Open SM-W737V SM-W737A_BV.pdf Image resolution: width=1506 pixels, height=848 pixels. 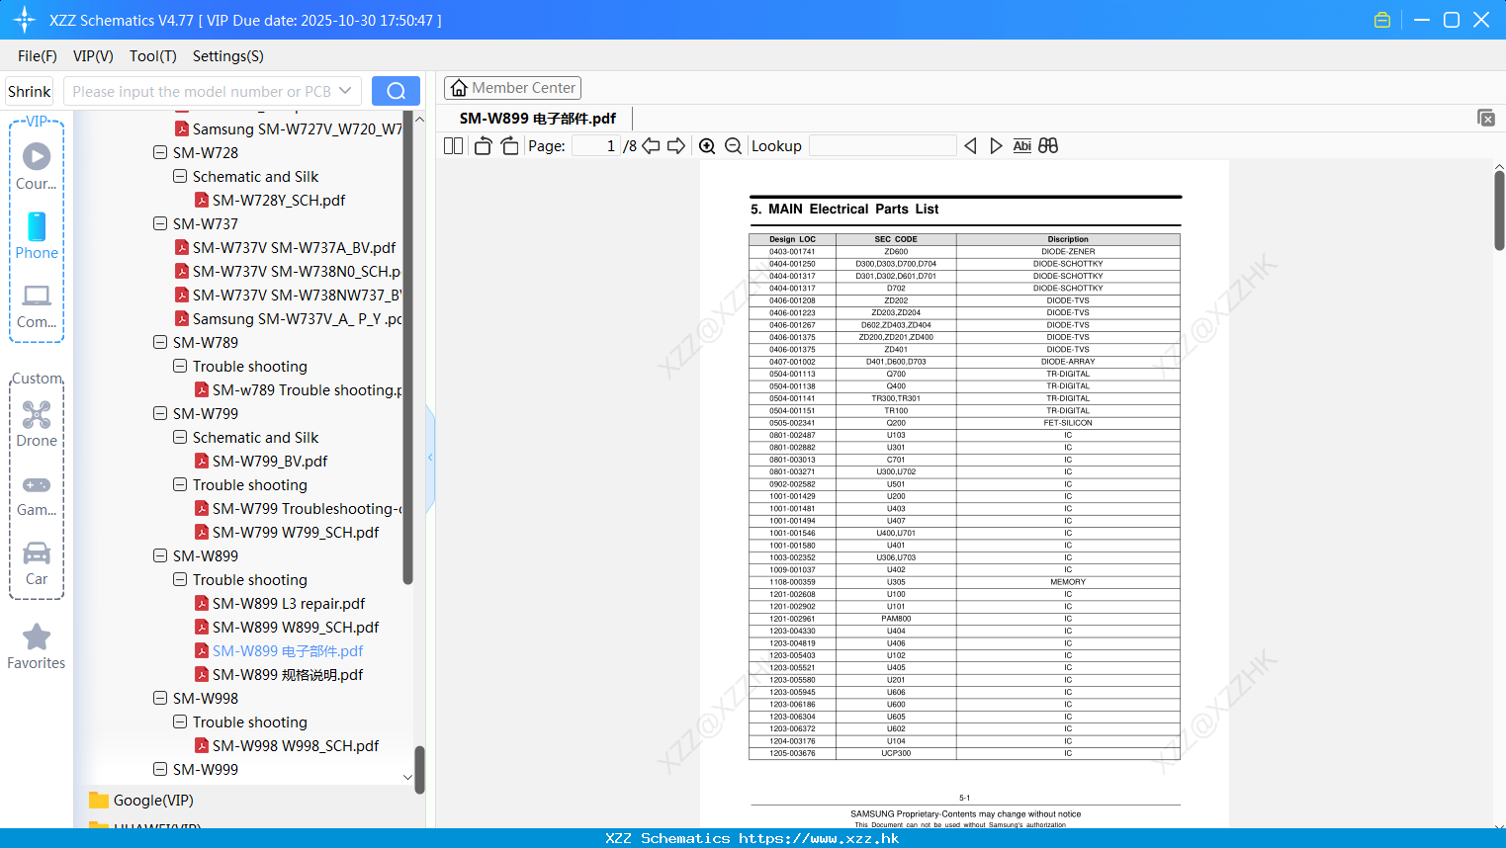(294, 247)
